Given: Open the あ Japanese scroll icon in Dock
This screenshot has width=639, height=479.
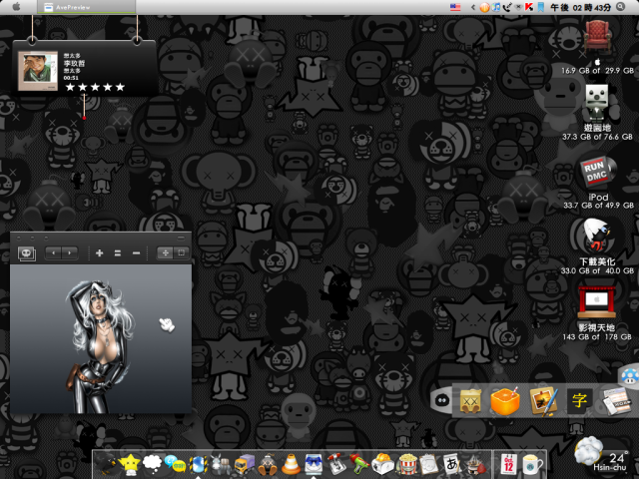Looking at the screenshot, I should (451, 464).
